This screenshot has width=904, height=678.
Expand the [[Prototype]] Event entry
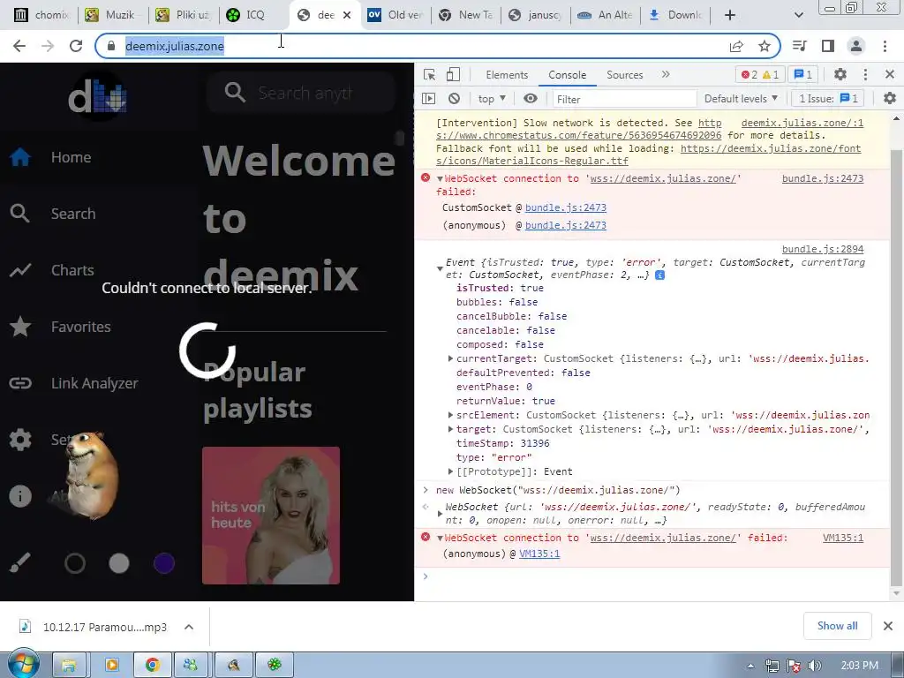coord(450,471)
